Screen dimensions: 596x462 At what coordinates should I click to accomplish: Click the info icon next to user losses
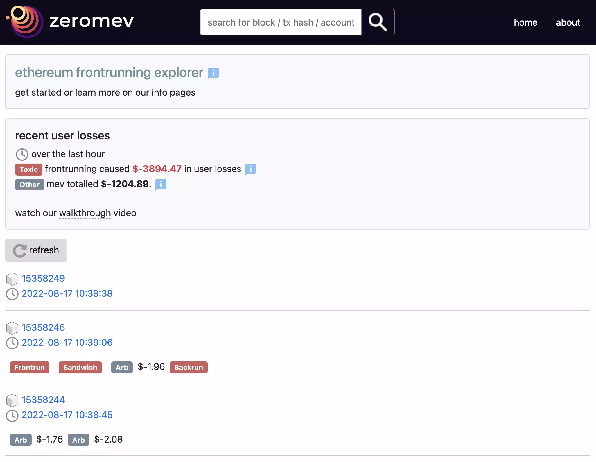(251, 169)
